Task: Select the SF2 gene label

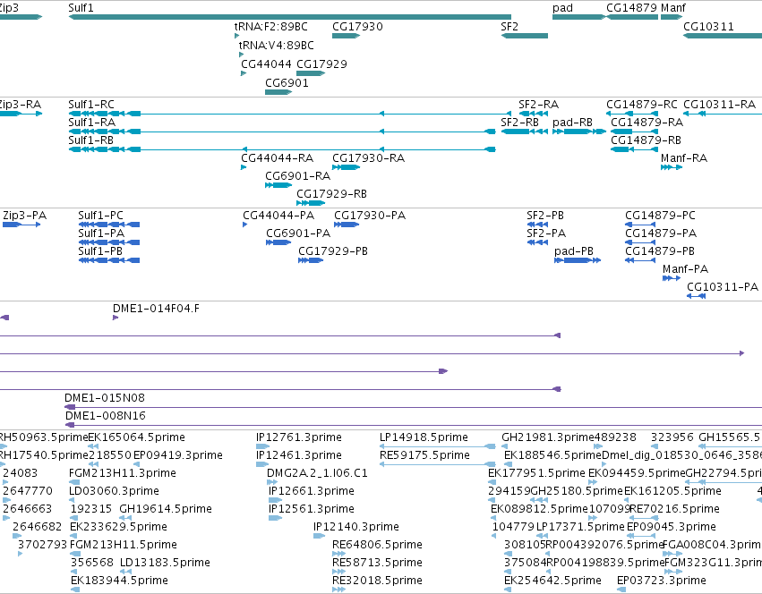Action: [x=509, y=27]
